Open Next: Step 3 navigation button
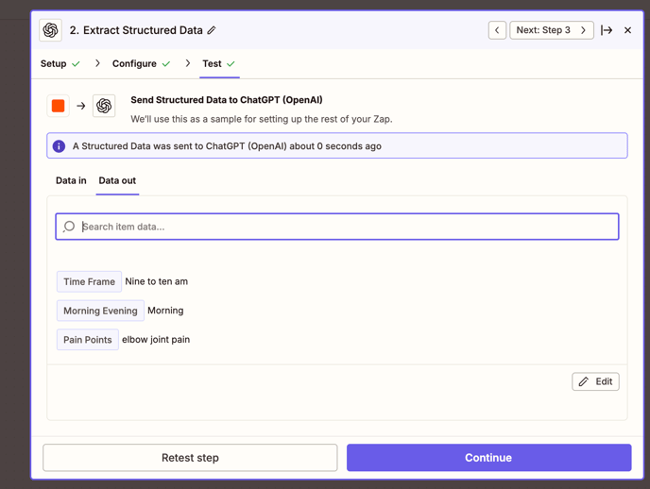 point(552,30)
